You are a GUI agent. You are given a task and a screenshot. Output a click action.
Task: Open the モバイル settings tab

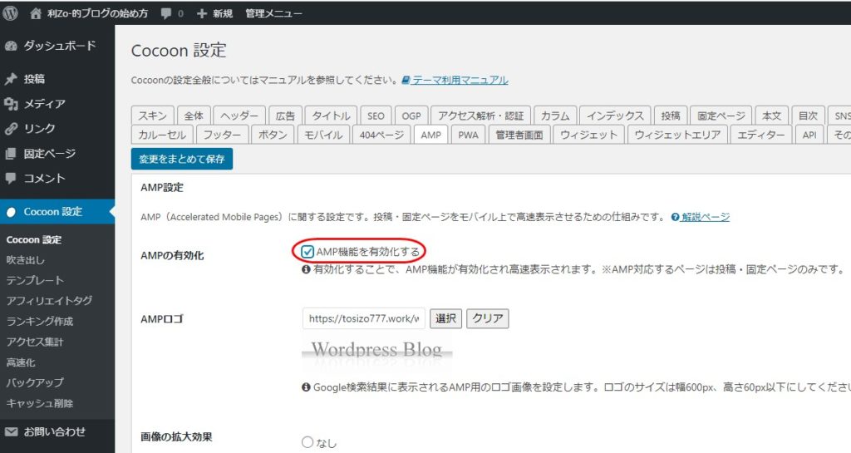[323, 135]
